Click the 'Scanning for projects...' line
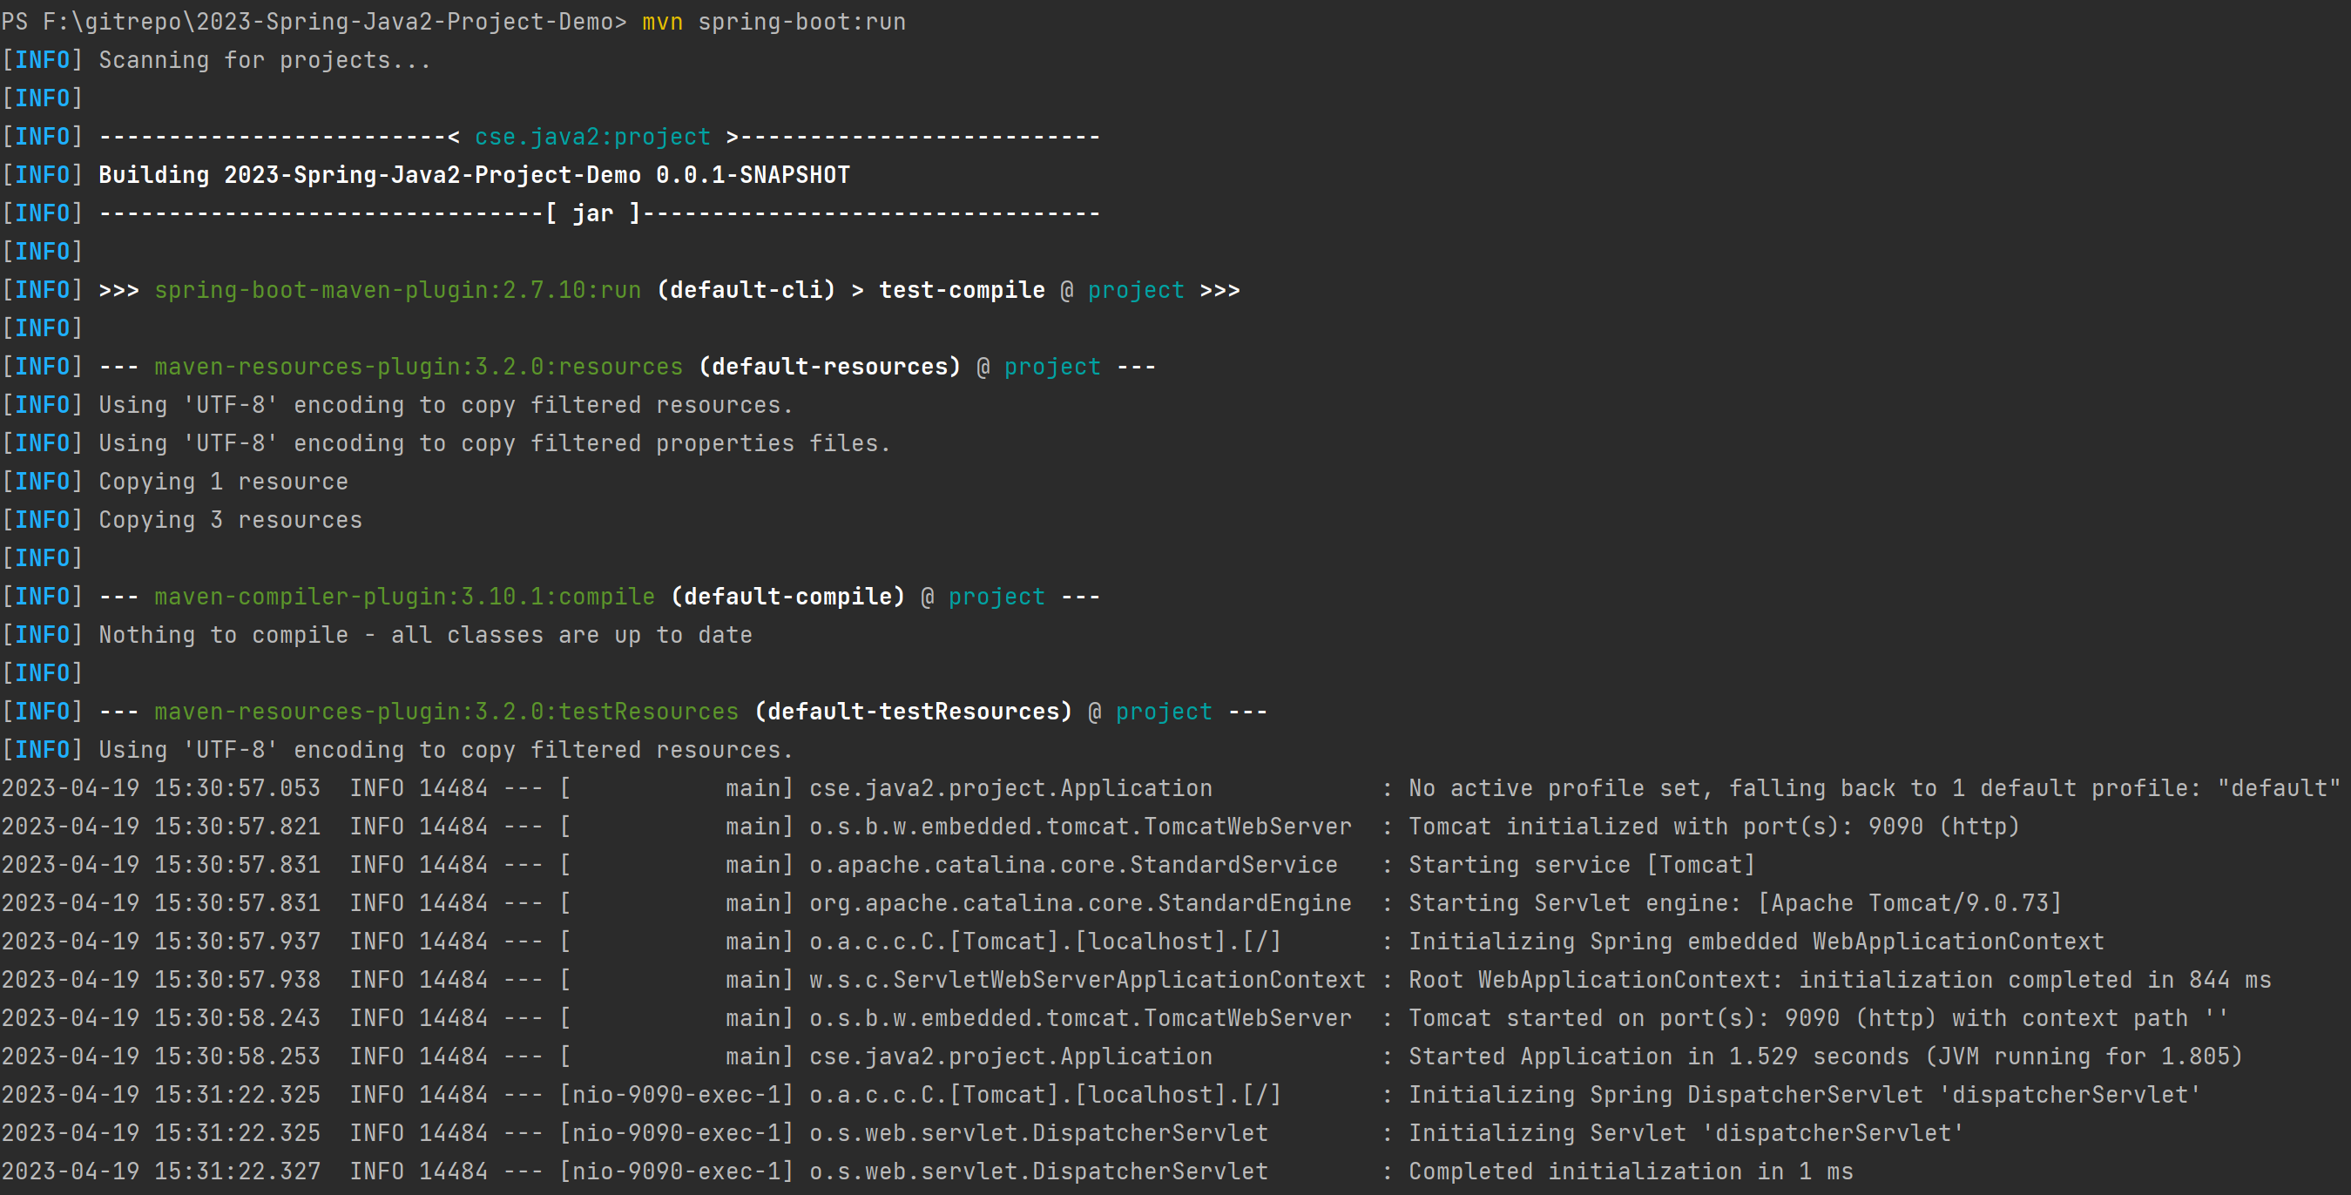 click(264, 60)
